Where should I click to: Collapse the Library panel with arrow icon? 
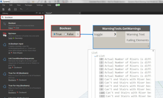click(x=43, y=13)
